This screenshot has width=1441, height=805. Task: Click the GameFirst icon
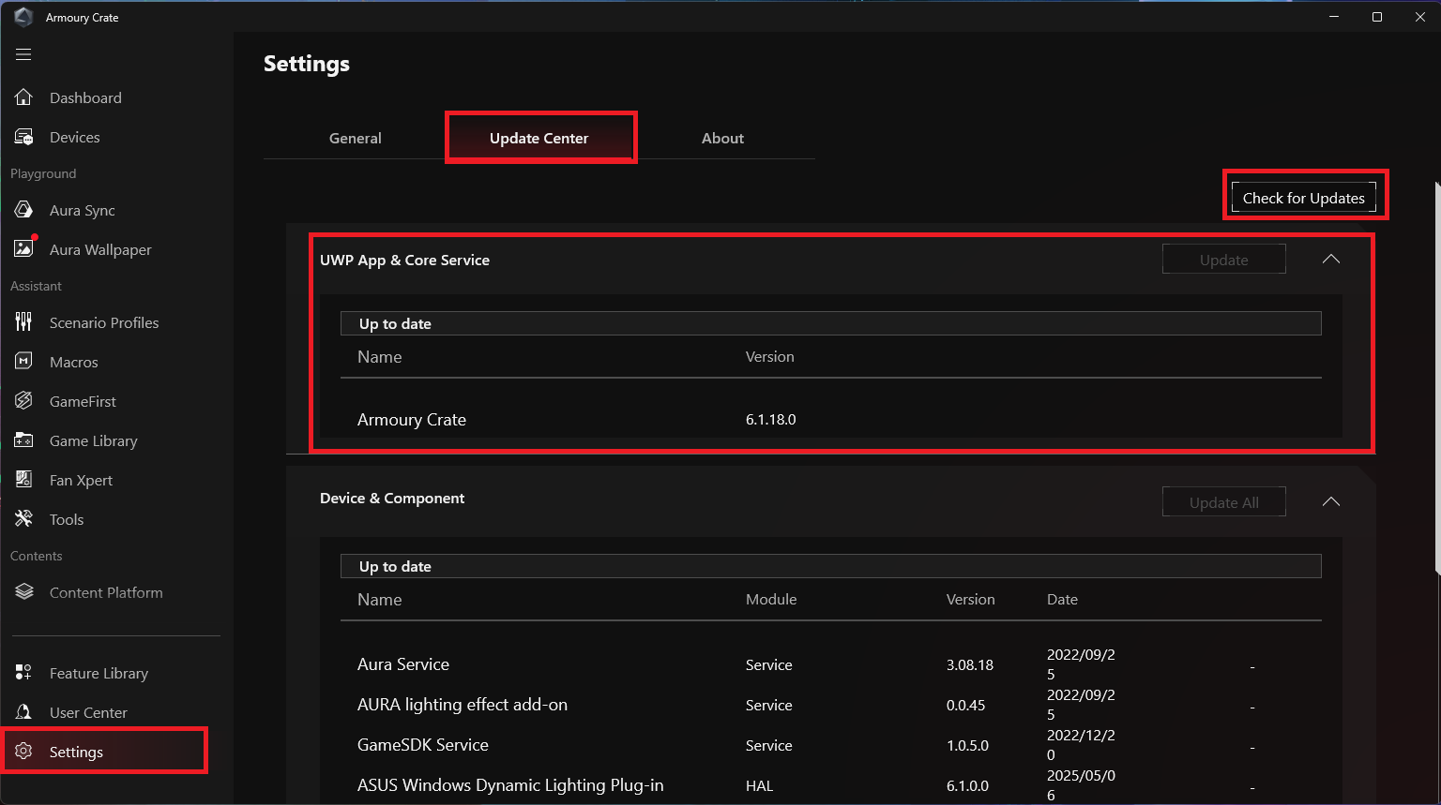23,401
